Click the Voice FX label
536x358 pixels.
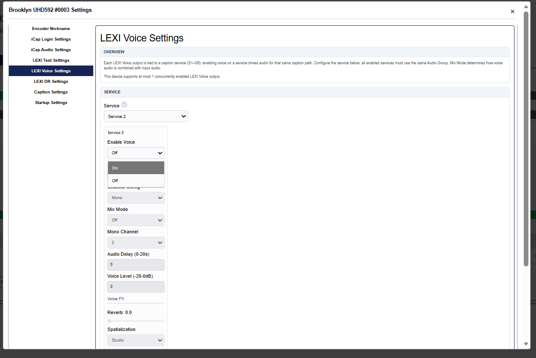[116, 299]
